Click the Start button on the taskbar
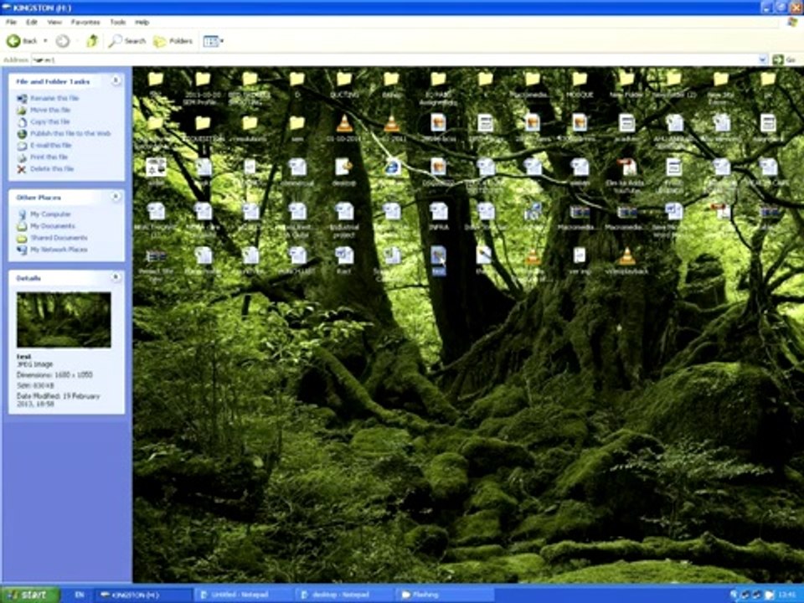 30,595
